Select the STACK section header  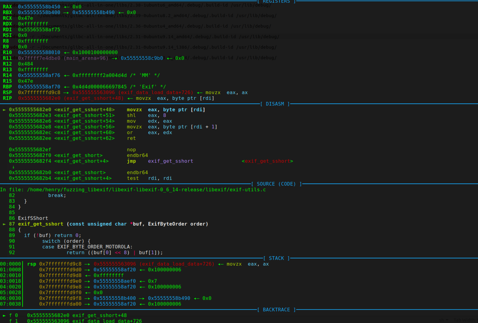tap(276, 258)
